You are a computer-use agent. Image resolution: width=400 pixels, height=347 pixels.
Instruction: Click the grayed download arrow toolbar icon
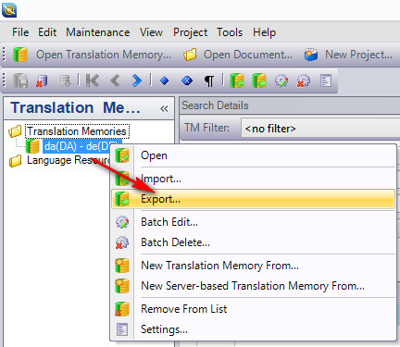click(x=65, y=81)
